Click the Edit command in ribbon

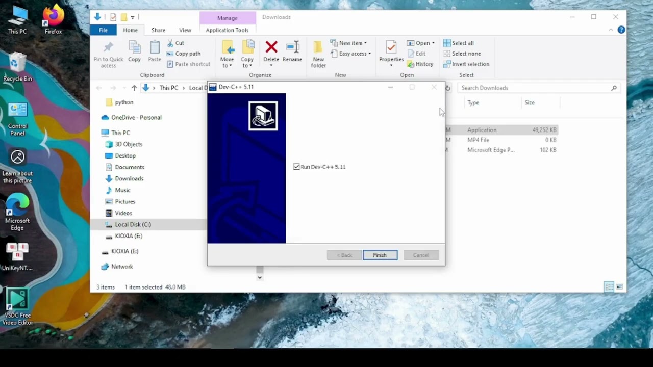416,54
